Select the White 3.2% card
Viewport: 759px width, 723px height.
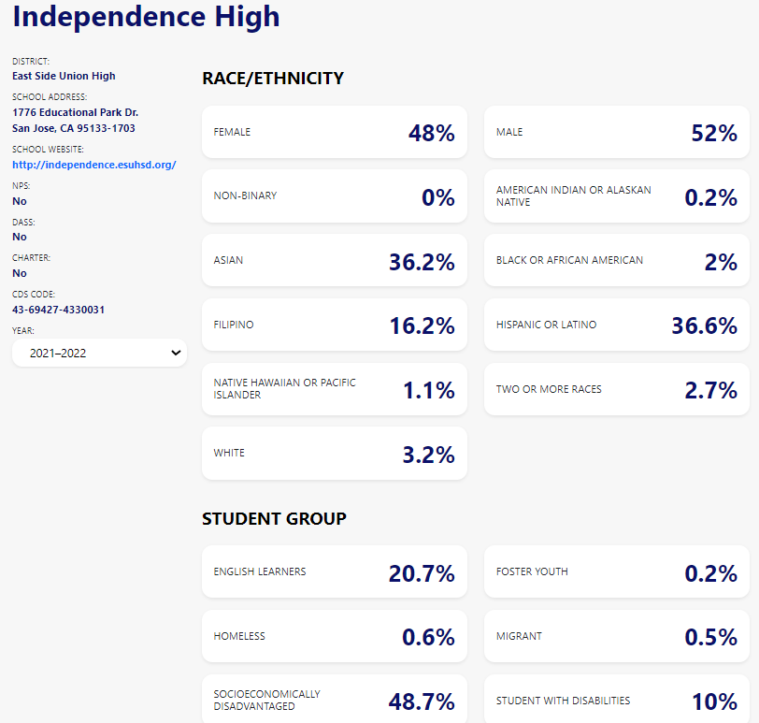(334, 454)
